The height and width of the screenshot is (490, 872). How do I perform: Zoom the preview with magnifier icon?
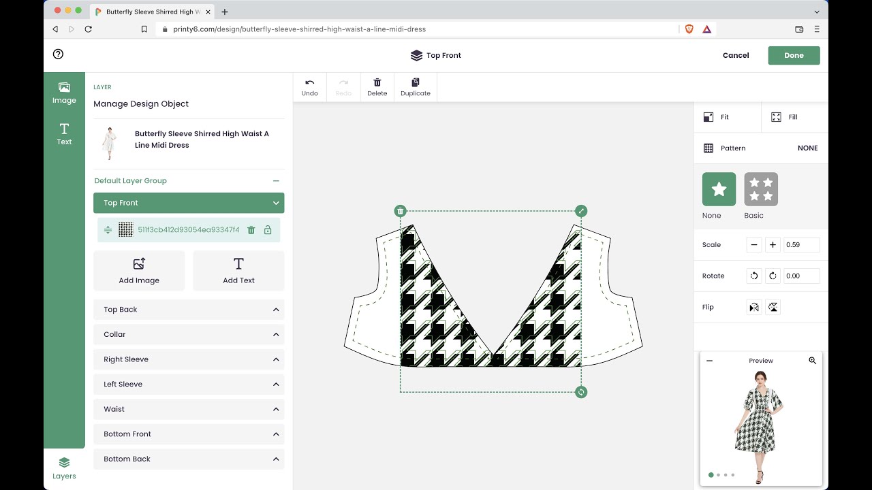pos(812,361)
